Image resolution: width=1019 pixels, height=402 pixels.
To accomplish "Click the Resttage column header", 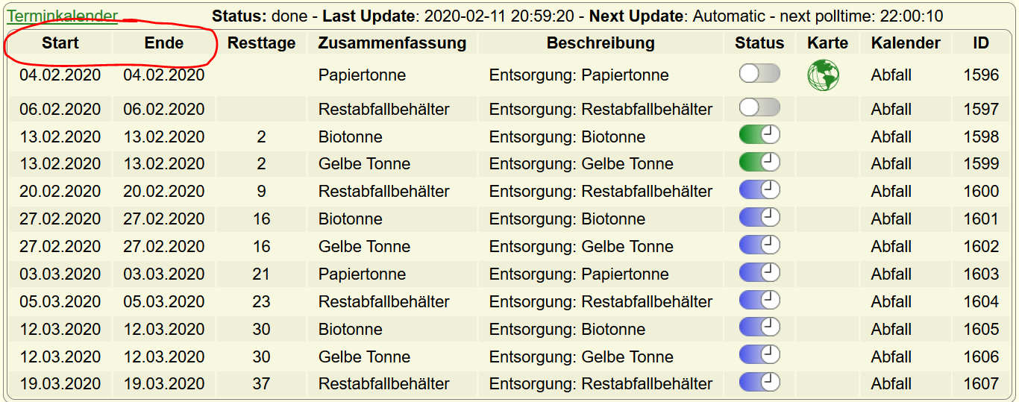I will coord(262,43).
